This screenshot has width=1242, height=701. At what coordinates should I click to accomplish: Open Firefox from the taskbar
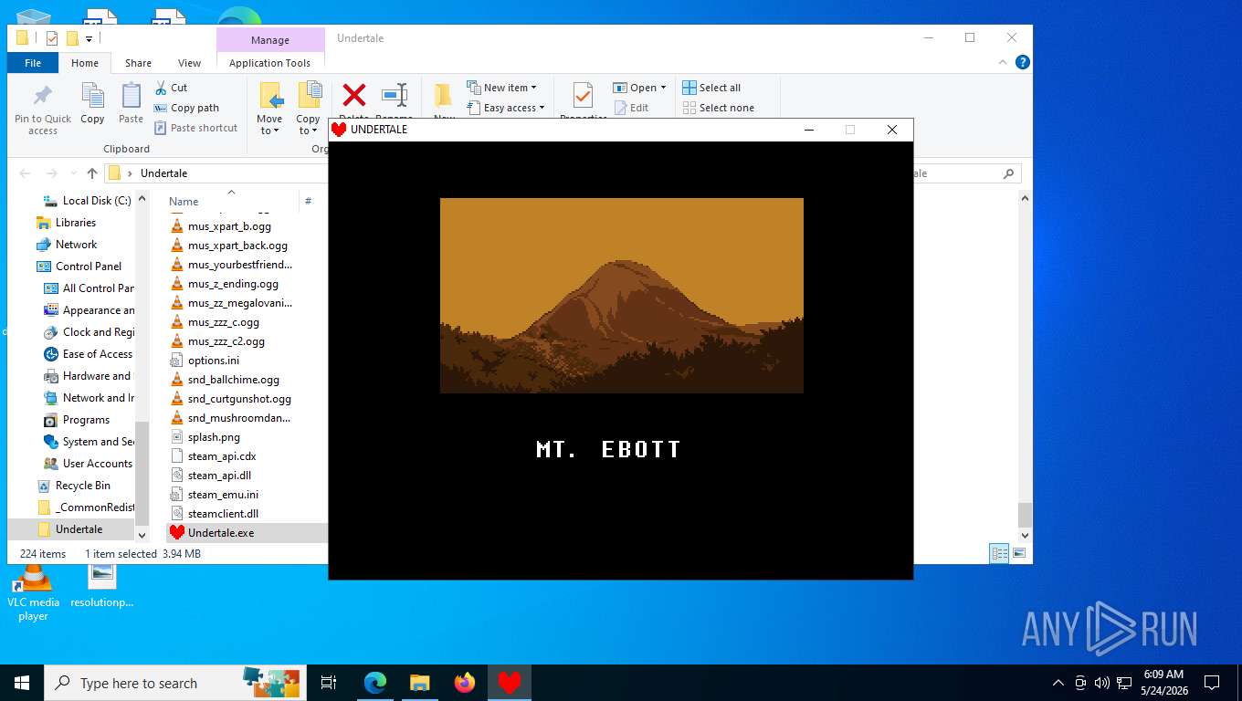click(x=465, y=683)
